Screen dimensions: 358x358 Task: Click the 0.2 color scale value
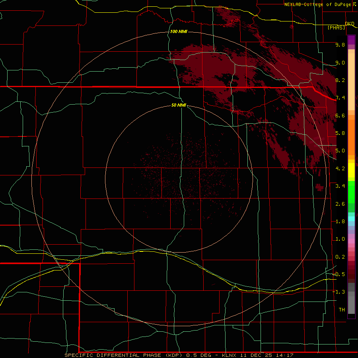pyautogui.click(x=340, y=257)
